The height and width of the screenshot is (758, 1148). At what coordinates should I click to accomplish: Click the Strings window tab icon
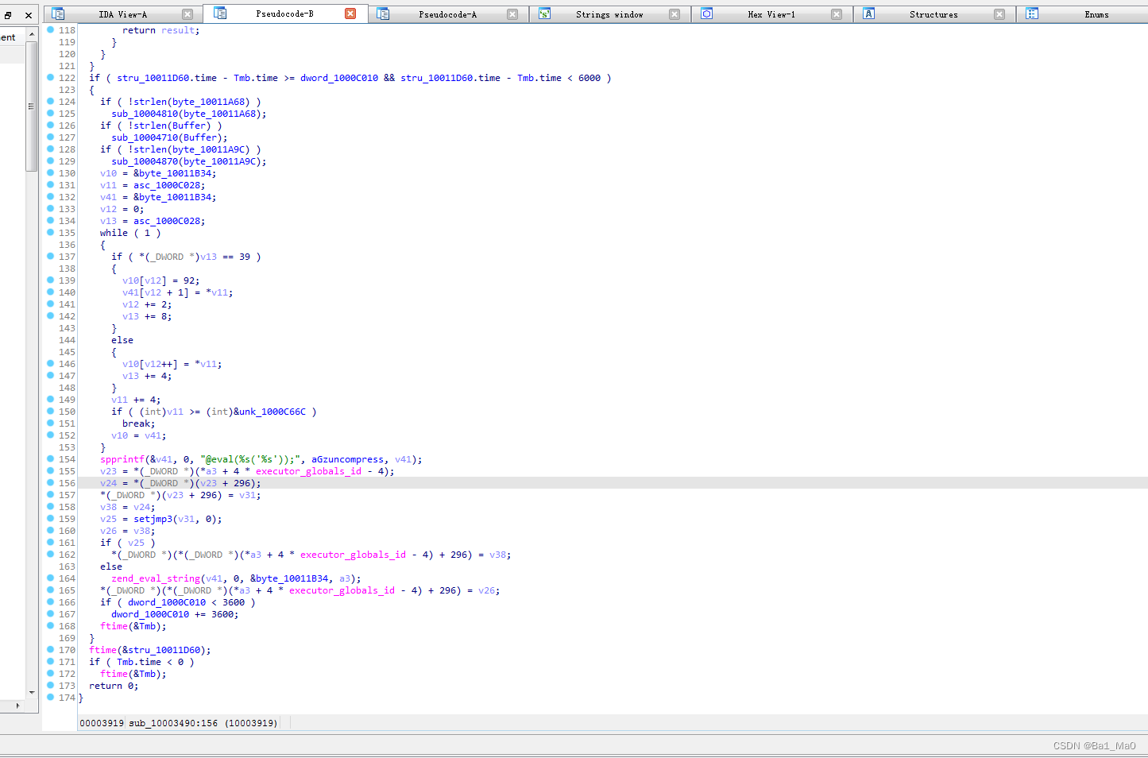544,14
